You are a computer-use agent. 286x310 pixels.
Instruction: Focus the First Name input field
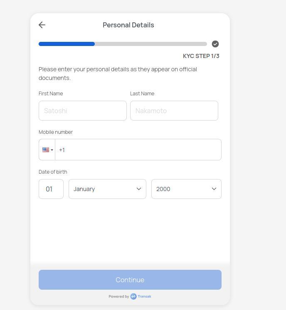[x=82, y=111]
